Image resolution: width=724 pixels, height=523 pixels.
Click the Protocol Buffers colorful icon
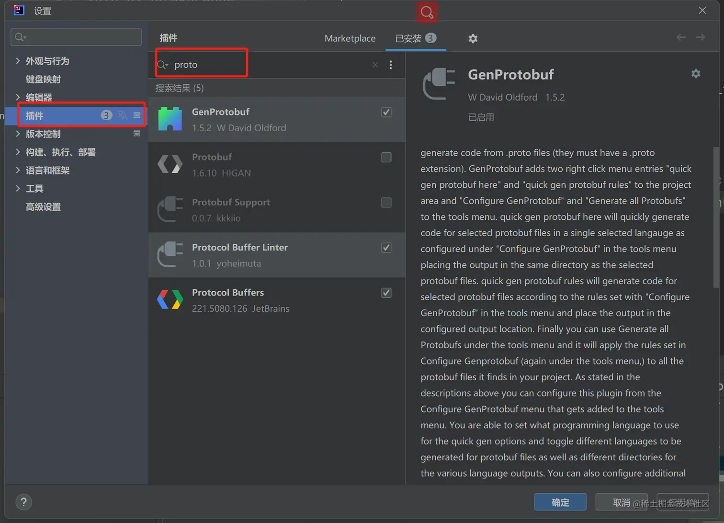[x=170, y=300]
